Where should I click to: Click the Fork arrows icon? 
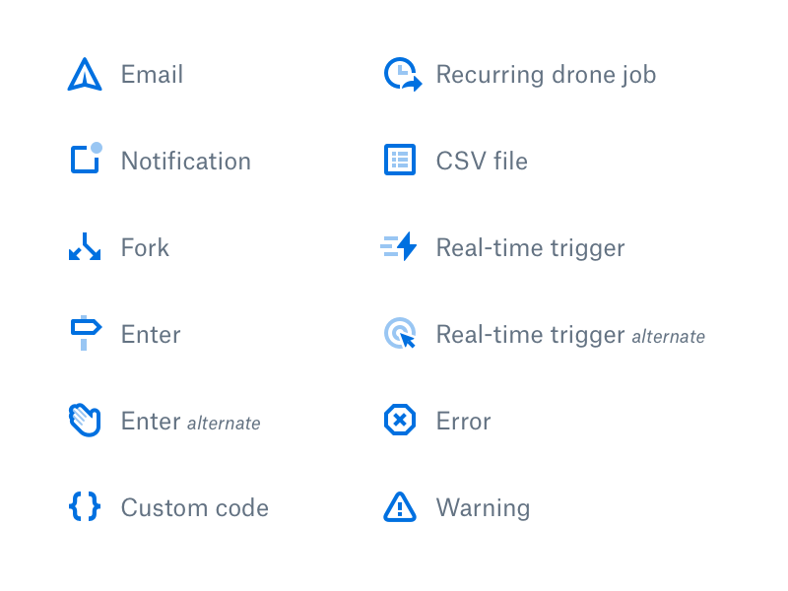(85, 247)
